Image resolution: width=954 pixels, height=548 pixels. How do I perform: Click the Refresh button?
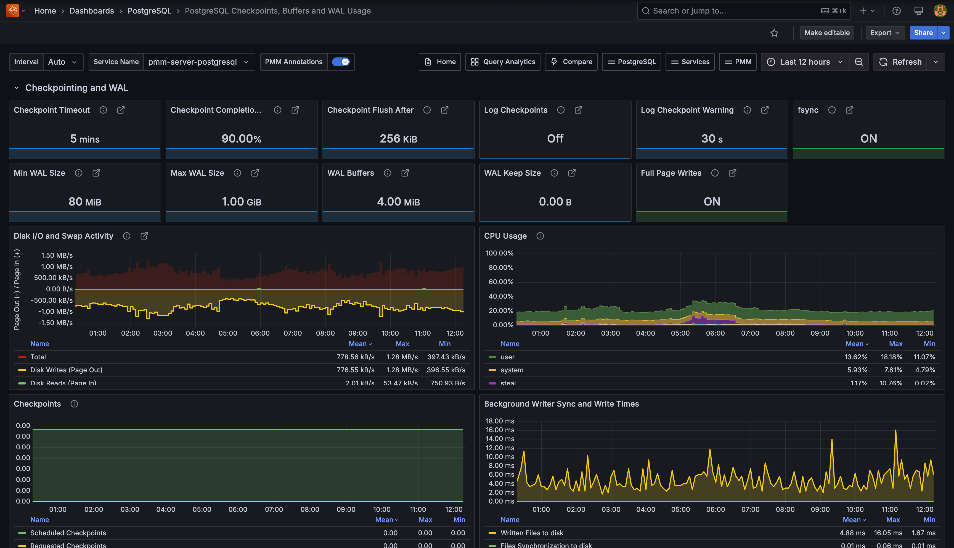pyautogui.click(x=900, y=62)
